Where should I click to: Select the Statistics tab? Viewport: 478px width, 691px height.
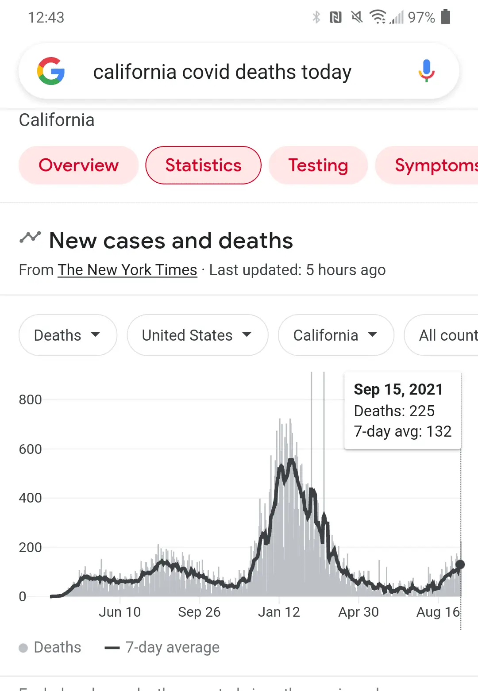pyautogui.click(x=203, y=165)
